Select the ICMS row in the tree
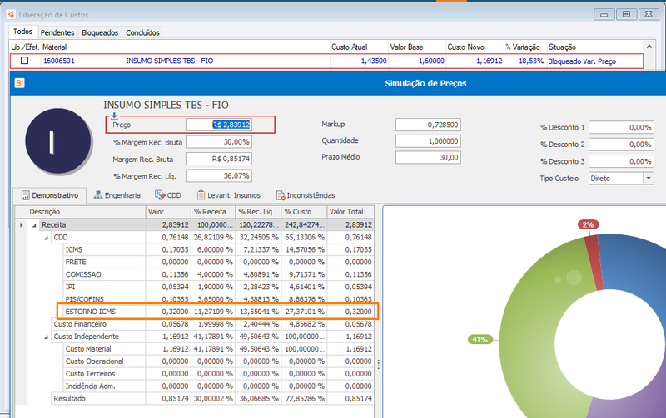Screen dimensions: 666x418 (x=217, y=249)
